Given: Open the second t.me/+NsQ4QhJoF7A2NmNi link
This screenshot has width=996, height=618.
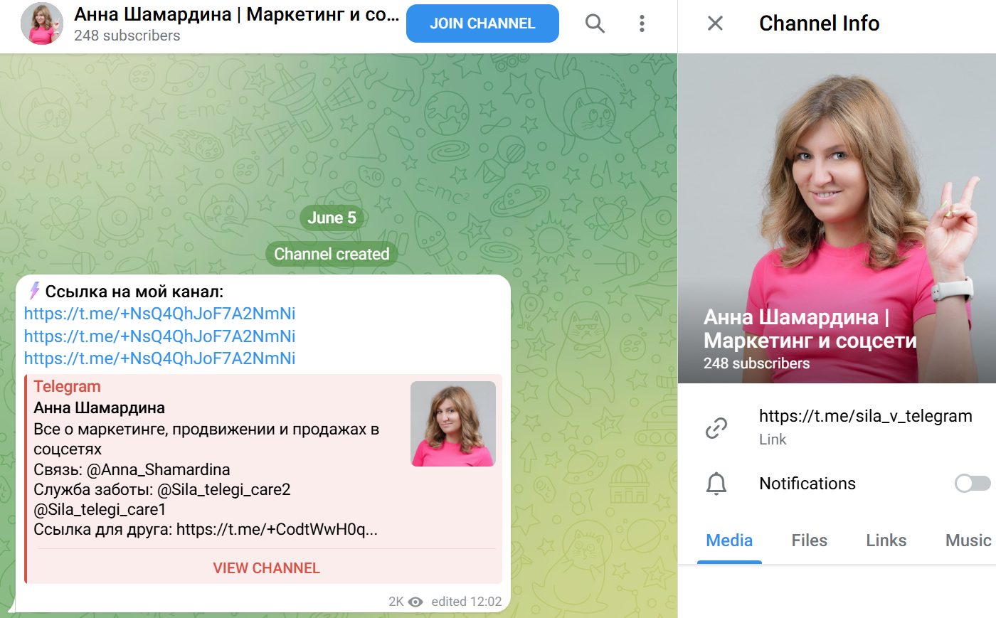Looking at the screenshot, I should (159, 336).
